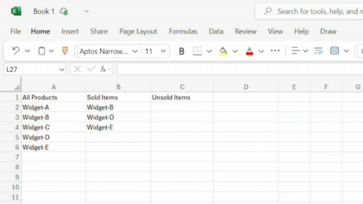Viewport: 363px width, 204px height.
Task: Expand the fill color dropdown arrow
Action: point(235,51)
